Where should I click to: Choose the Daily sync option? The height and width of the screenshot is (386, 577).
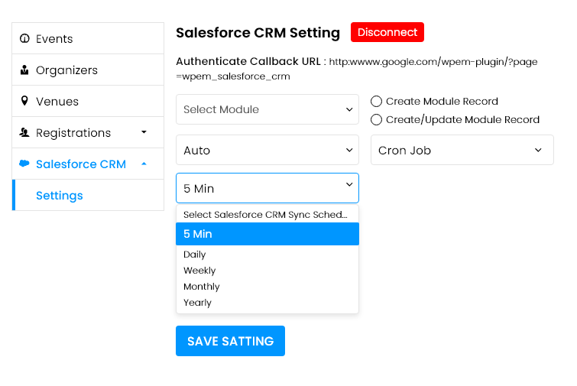[267, 255]
